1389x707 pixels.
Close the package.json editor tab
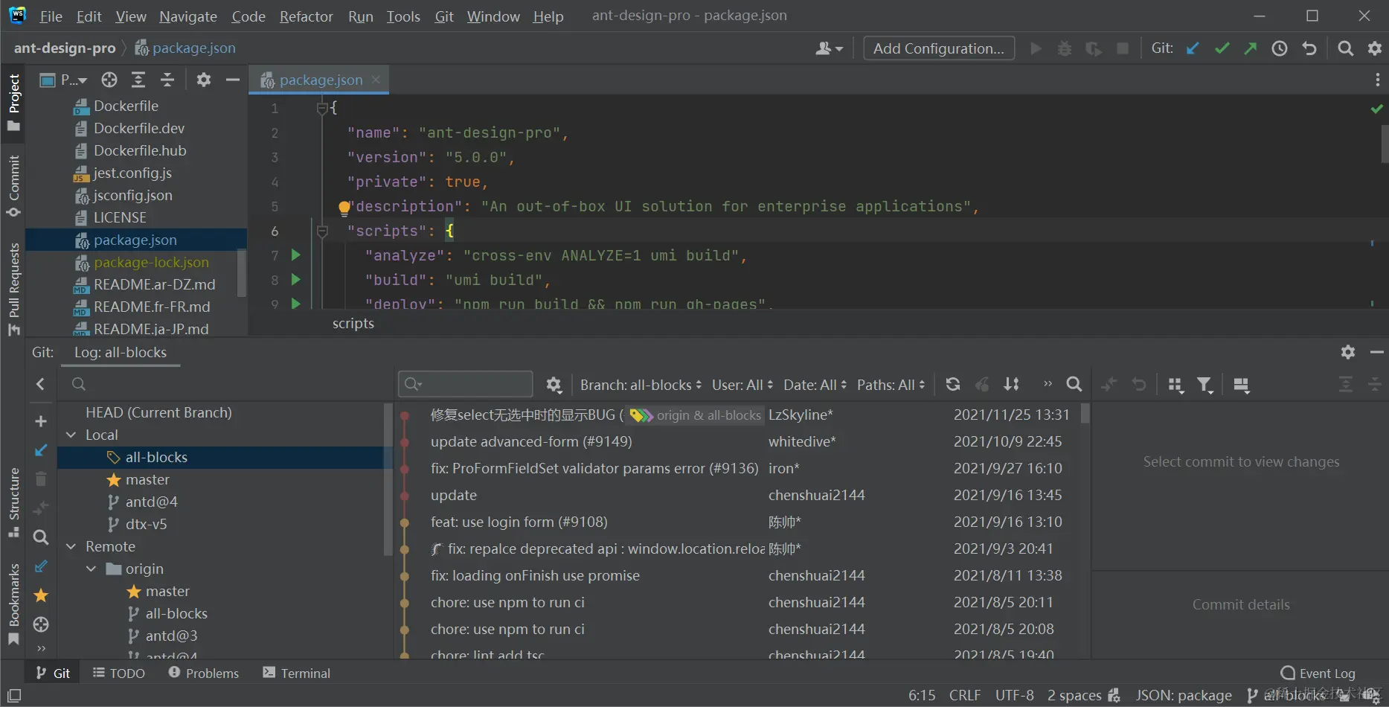pos(376,80)
